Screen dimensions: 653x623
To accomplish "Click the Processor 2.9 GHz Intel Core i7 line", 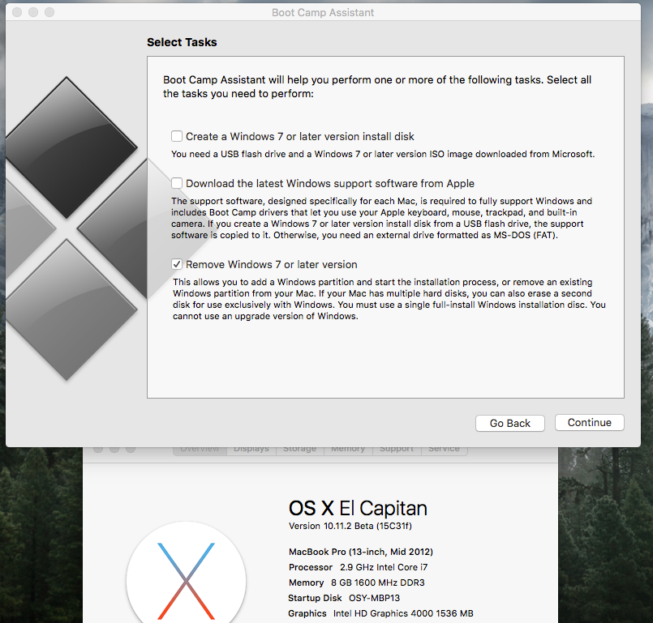I will [x=359, y=567].
